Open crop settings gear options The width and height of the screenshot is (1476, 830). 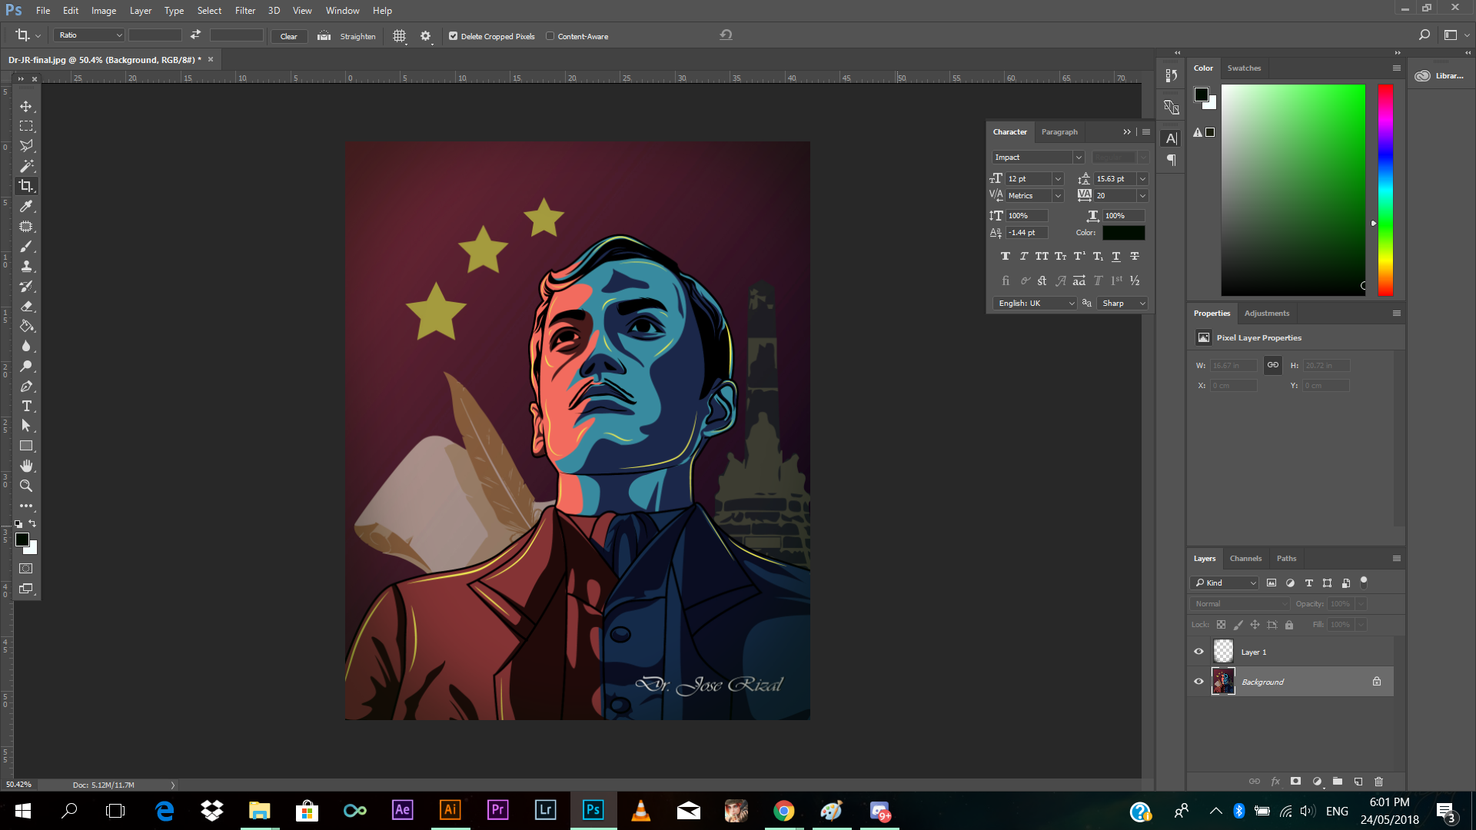[x=425, y=36]
